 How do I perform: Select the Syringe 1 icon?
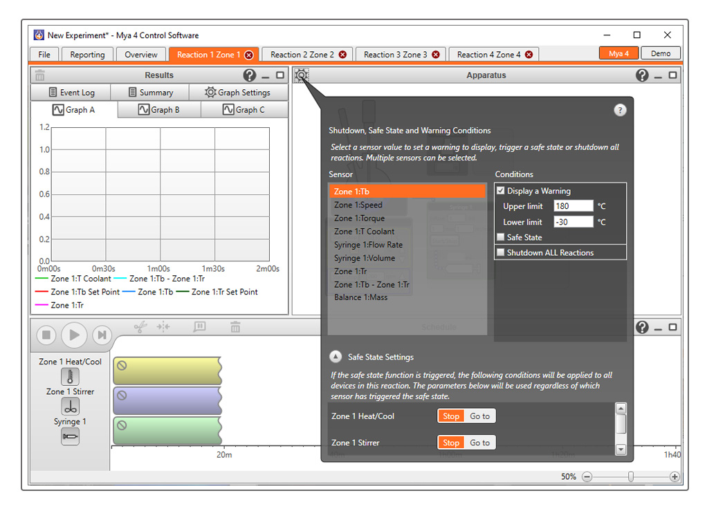[x=70, y=436]
